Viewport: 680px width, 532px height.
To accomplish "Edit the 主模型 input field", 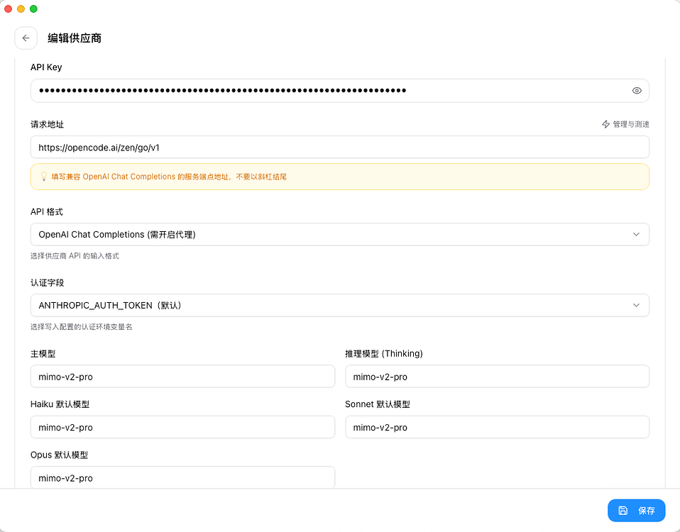I will click(182, 377).
